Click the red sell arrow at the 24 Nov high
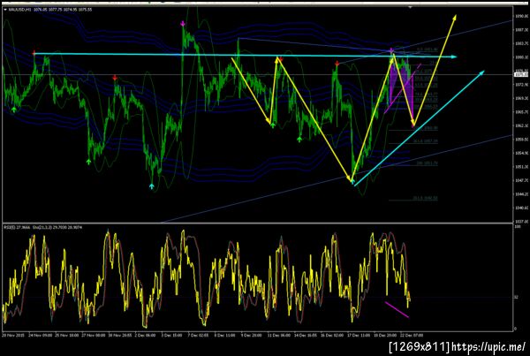The image size is (530, 356). coord(34,53)
